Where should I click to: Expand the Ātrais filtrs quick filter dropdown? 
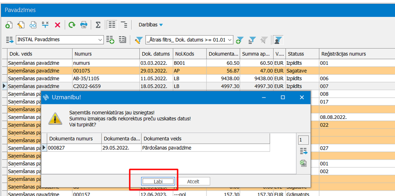click(229, 40)
